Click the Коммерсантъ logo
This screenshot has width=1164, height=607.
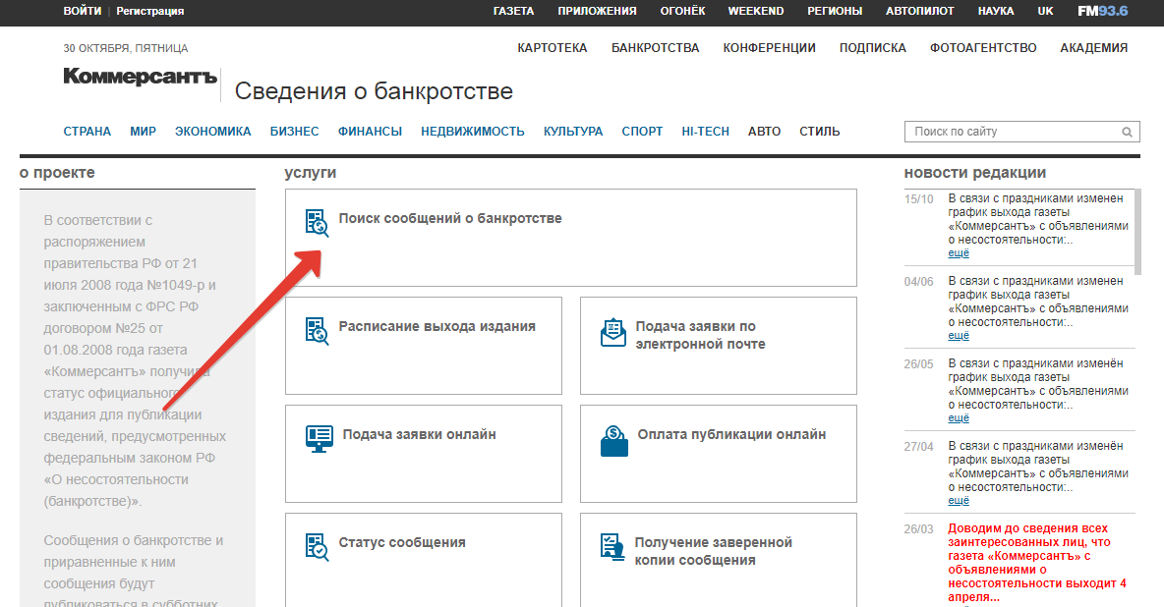(x=139, y=77)
